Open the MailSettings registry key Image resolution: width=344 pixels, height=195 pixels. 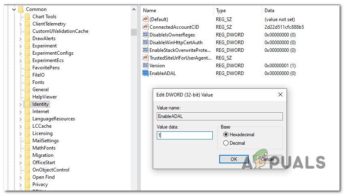click(x=45, y=141)
